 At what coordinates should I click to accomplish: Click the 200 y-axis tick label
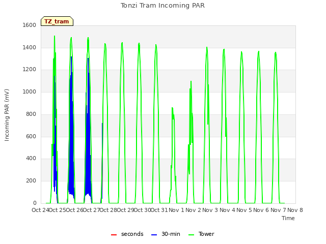point(31,181)
